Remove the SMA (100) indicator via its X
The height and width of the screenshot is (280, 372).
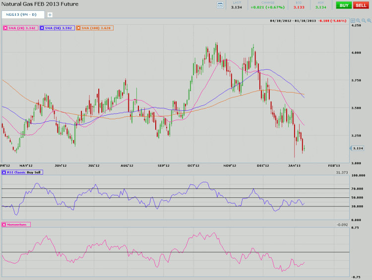[x=79, y=28]
